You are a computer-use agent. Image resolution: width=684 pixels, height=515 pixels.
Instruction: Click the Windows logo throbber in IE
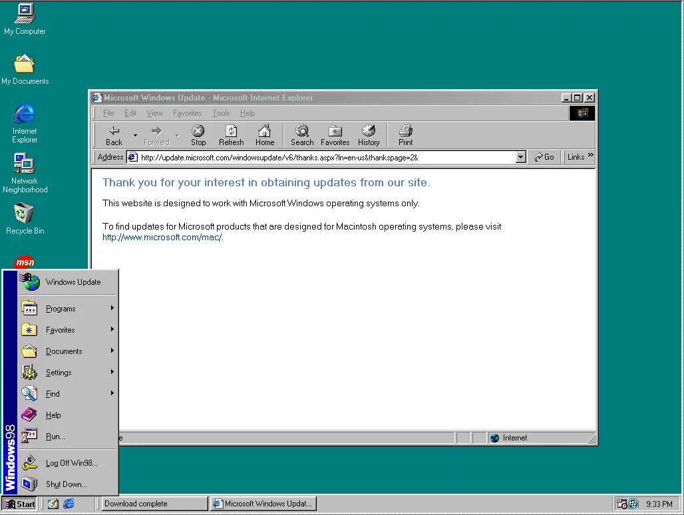[582, 113]
